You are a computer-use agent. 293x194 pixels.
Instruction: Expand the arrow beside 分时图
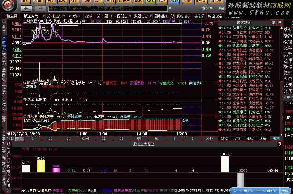pyautogui.click(x=111, y=16)
